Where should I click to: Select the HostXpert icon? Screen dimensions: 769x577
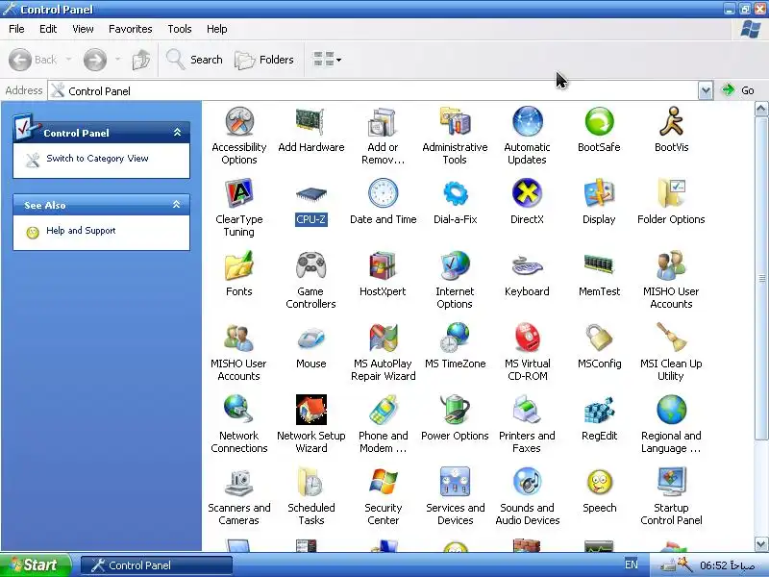tap(383, 265)
